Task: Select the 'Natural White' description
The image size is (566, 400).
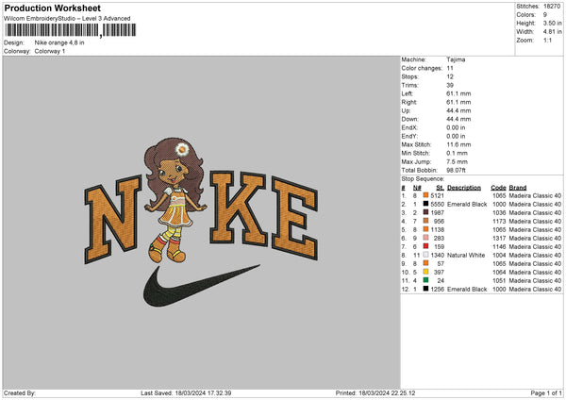Action: tap(466, 256)
